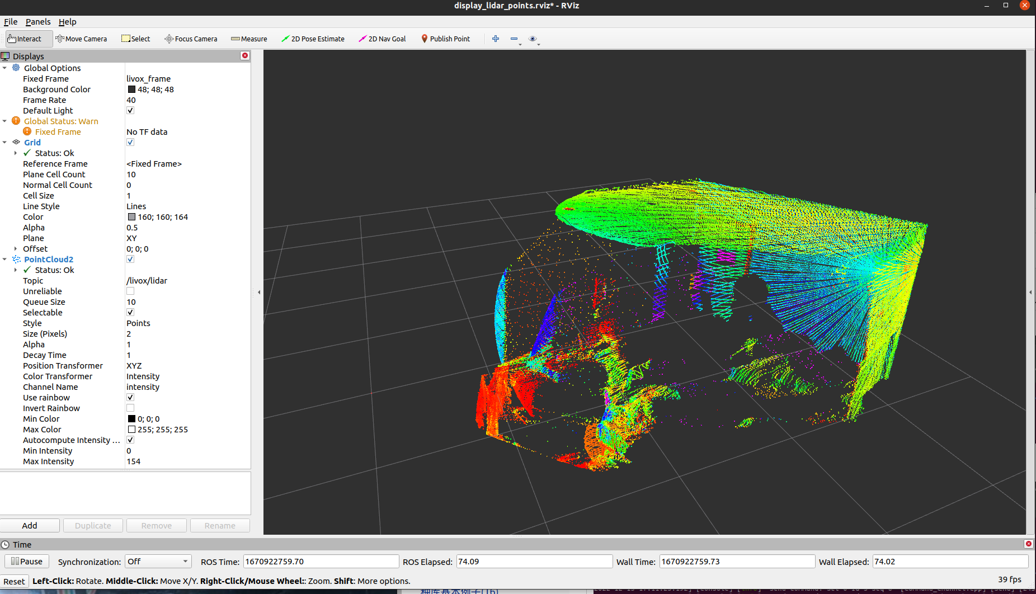Open the File menu

point(11,22)
